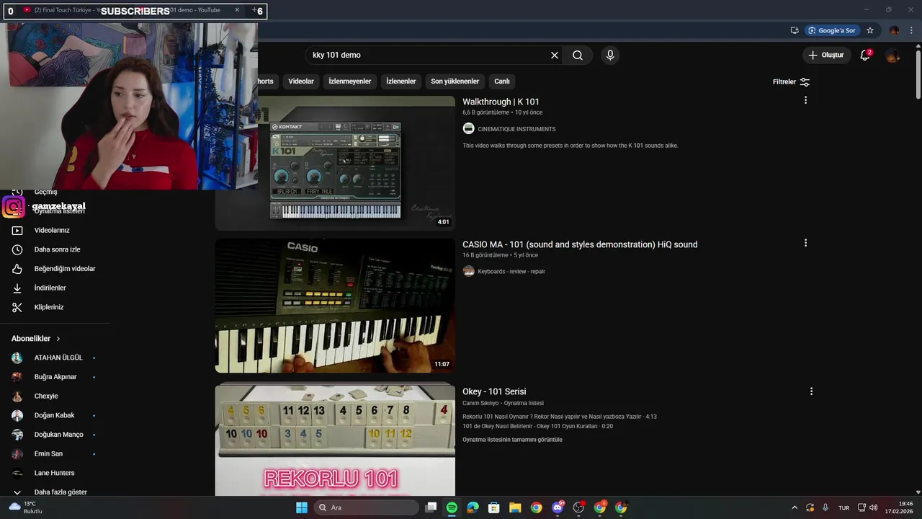Open 101 de Okey Nasıl Belirlenir entry
The height and width of the screenshot is (519, 922).
pyautogui.click(x=537, y=426)
